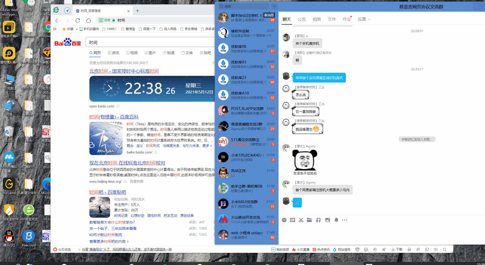
Task: Open the GIF picker in chat
Action: (x=293, y=220)
